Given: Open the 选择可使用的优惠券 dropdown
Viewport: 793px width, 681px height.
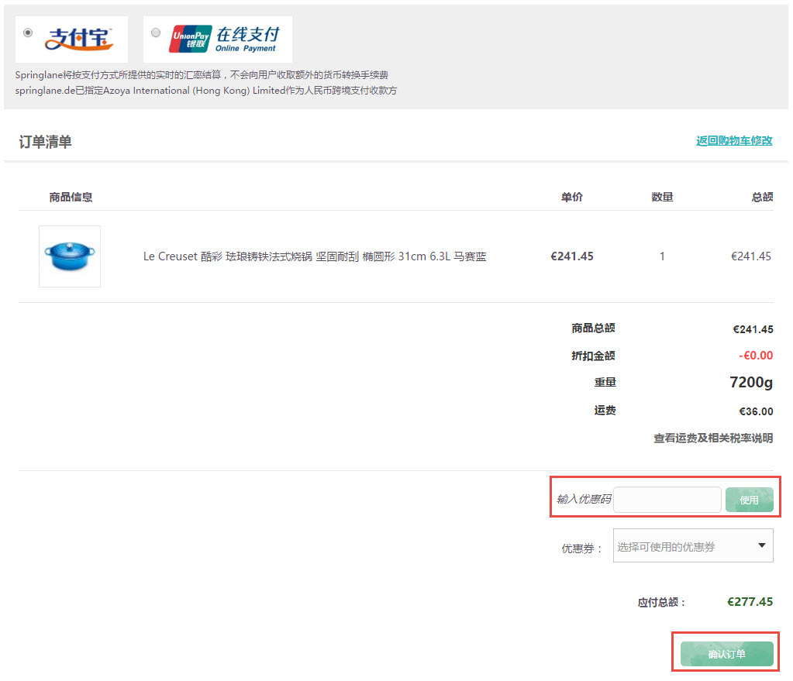Looking at the screenshot, I should click(693, 545).
